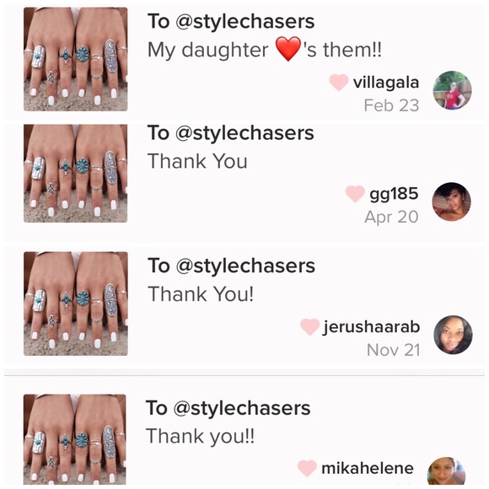Open rings product image beside gg185 review
Viewport: 489px width, 489px height.
point(76,174)
